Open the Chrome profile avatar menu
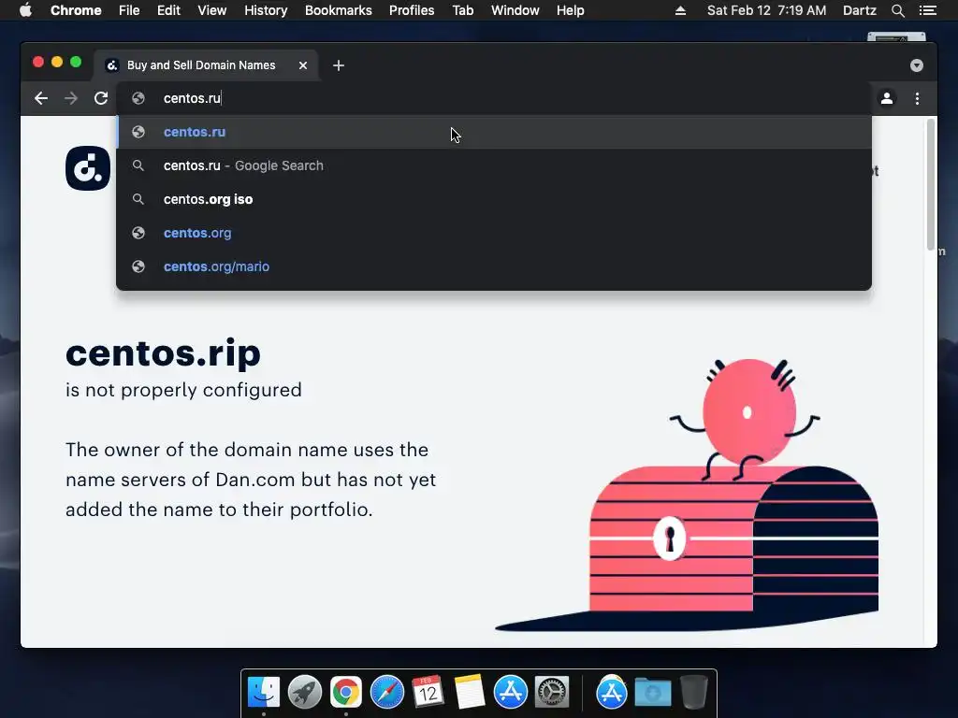This screenshot has height=718, width=958. [x=887, y=98]
